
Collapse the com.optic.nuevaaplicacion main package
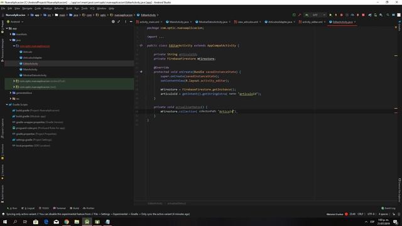14,46
